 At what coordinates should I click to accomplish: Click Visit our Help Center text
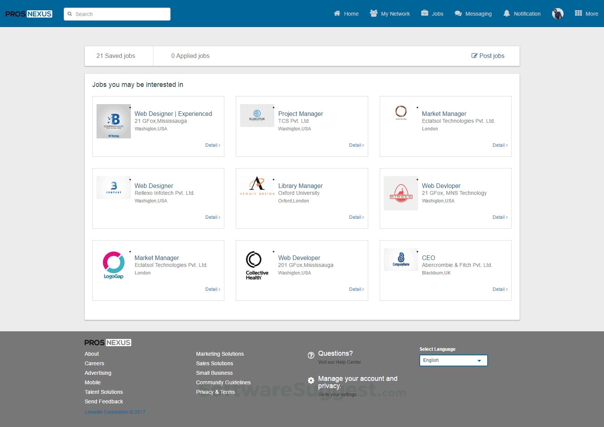coord(340,362)
